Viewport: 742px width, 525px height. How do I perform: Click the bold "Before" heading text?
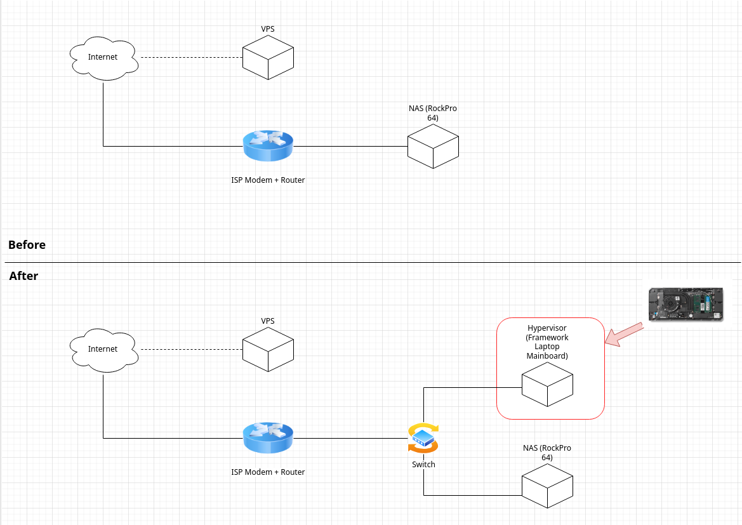27,245
